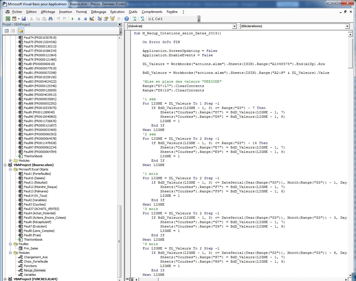The image size is (356, 281).
Task: Open the Insertion menu
Action: click(65, 12)
